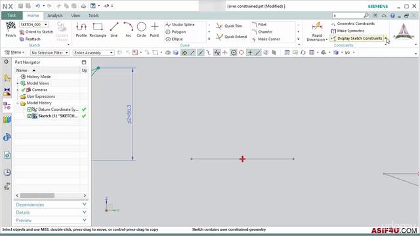
Task: Click Reattach sketch
Action: pyautogui.click(x=30, y=39)
